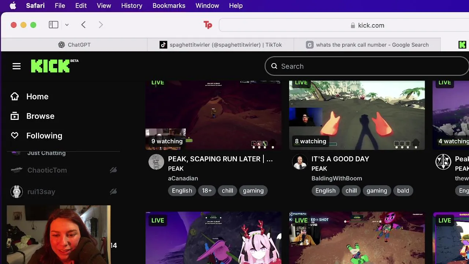Click the Following heart icon
The width and height of the screenshot is (469, 264).
coord(15,136)
